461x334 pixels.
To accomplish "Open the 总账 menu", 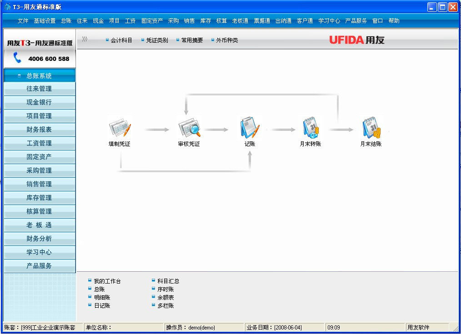I will click(x=66, y=21).
